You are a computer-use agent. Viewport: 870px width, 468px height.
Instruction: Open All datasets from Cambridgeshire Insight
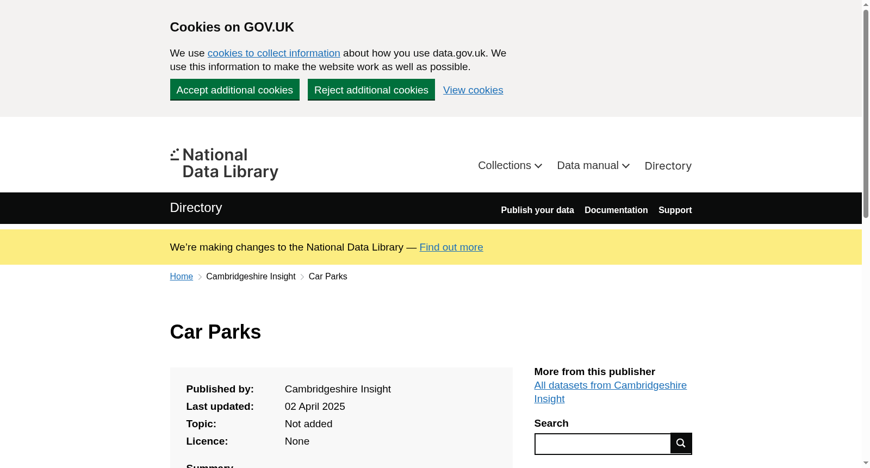(610, 392)
